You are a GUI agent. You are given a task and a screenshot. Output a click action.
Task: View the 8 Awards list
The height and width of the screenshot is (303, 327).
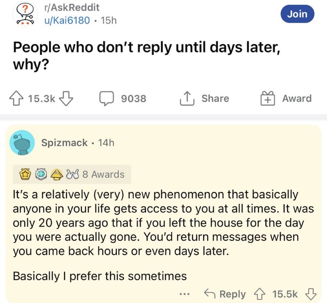click(104, 174)
